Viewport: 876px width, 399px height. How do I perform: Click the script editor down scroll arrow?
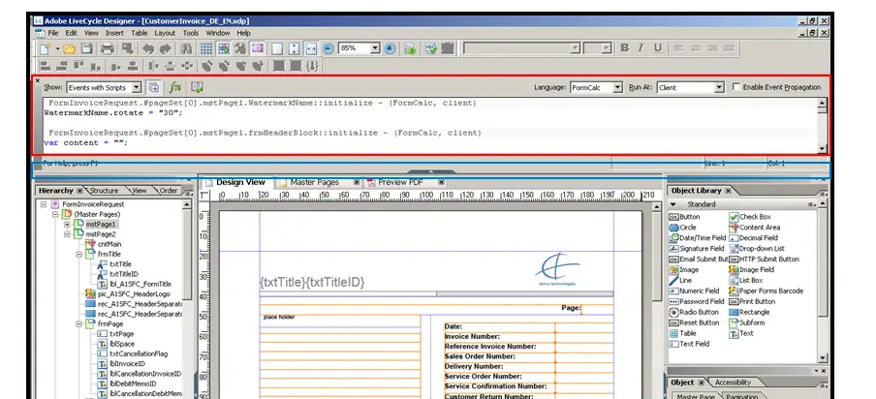(x=822, y=148)
